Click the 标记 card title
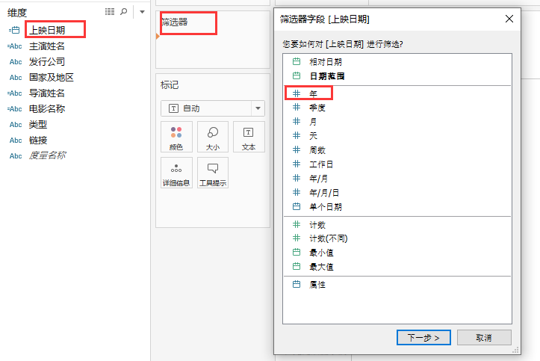Viewport: 540px width, 361px height. coord(170,85)
